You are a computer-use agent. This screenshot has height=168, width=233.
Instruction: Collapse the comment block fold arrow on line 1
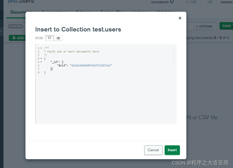pyautogui.click(x=41, y=48)
